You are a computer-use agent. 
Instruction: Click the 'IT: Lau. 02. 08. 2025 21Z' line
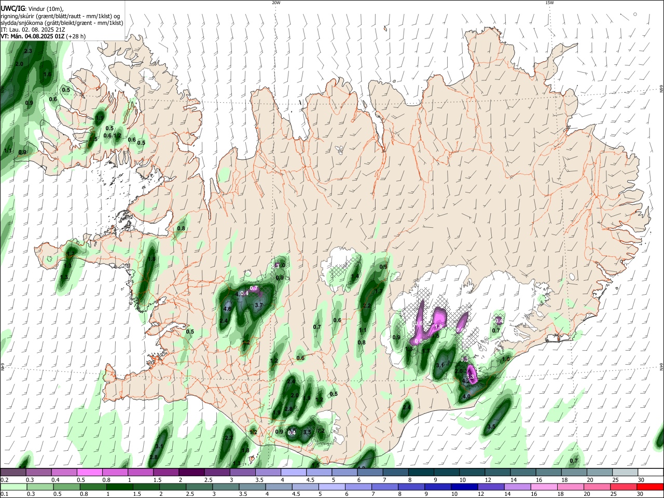pos(33,30)
